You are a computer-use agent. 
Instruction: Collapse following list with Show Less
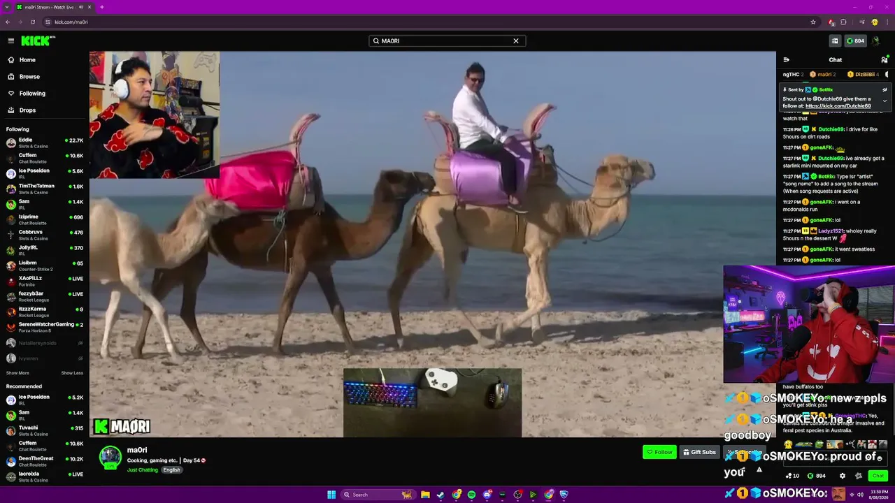[72, 373]
